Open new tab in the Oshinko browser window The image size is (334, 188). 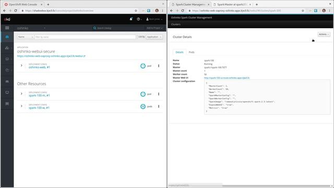257,4
